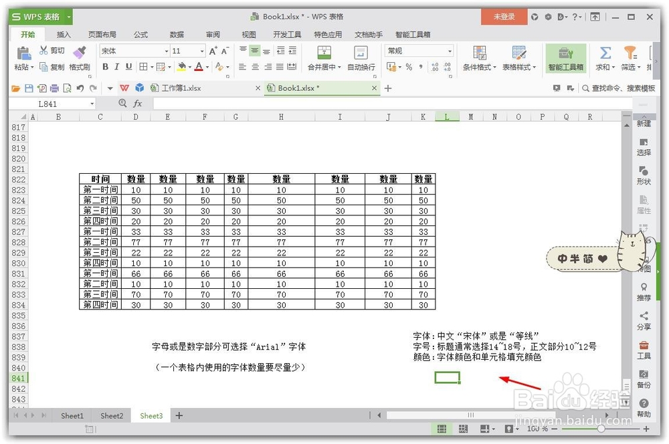
Task: Open the Page Layout (页面布局) tab
Action: [102, 34]
